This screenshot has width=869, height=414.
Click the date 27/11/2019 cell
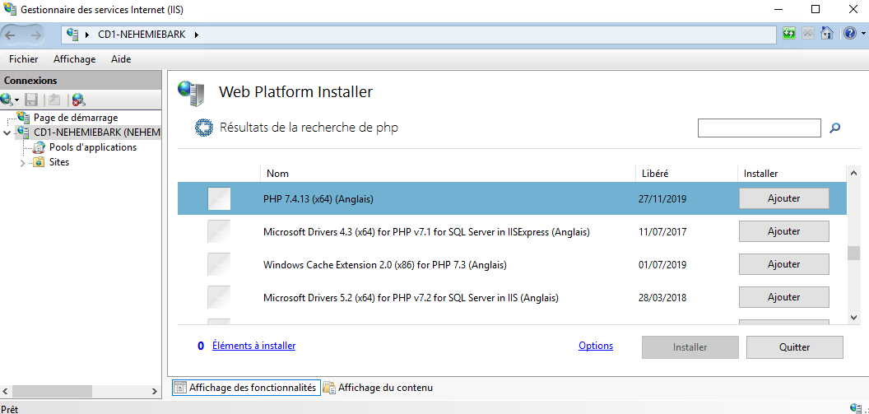pyautogui.click(x=662, y=198)
